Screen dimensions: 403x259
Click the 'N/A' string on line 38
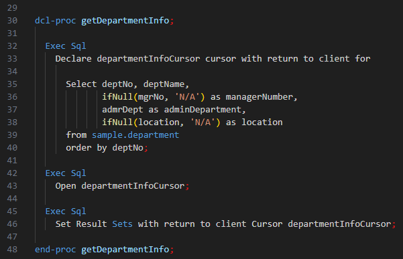pos(203,122)
